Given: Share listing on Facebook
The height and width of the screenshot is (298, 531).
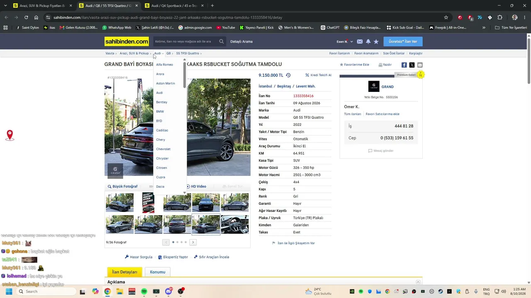Looking at the screenshot, I should (404, 65).
